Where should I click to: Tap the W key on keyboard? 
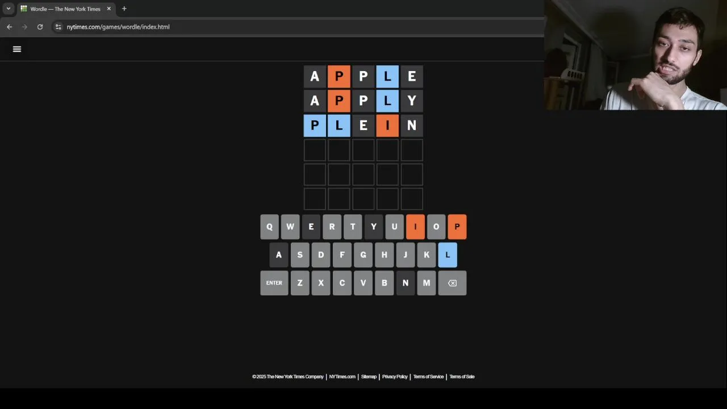(290, 227)
